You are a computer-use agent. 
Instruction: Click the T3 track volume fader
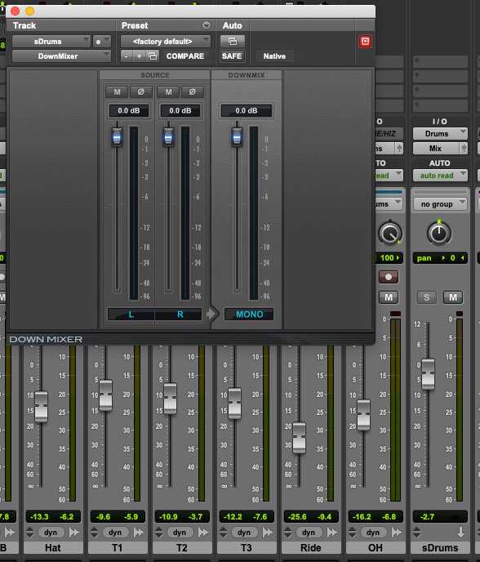234,404
